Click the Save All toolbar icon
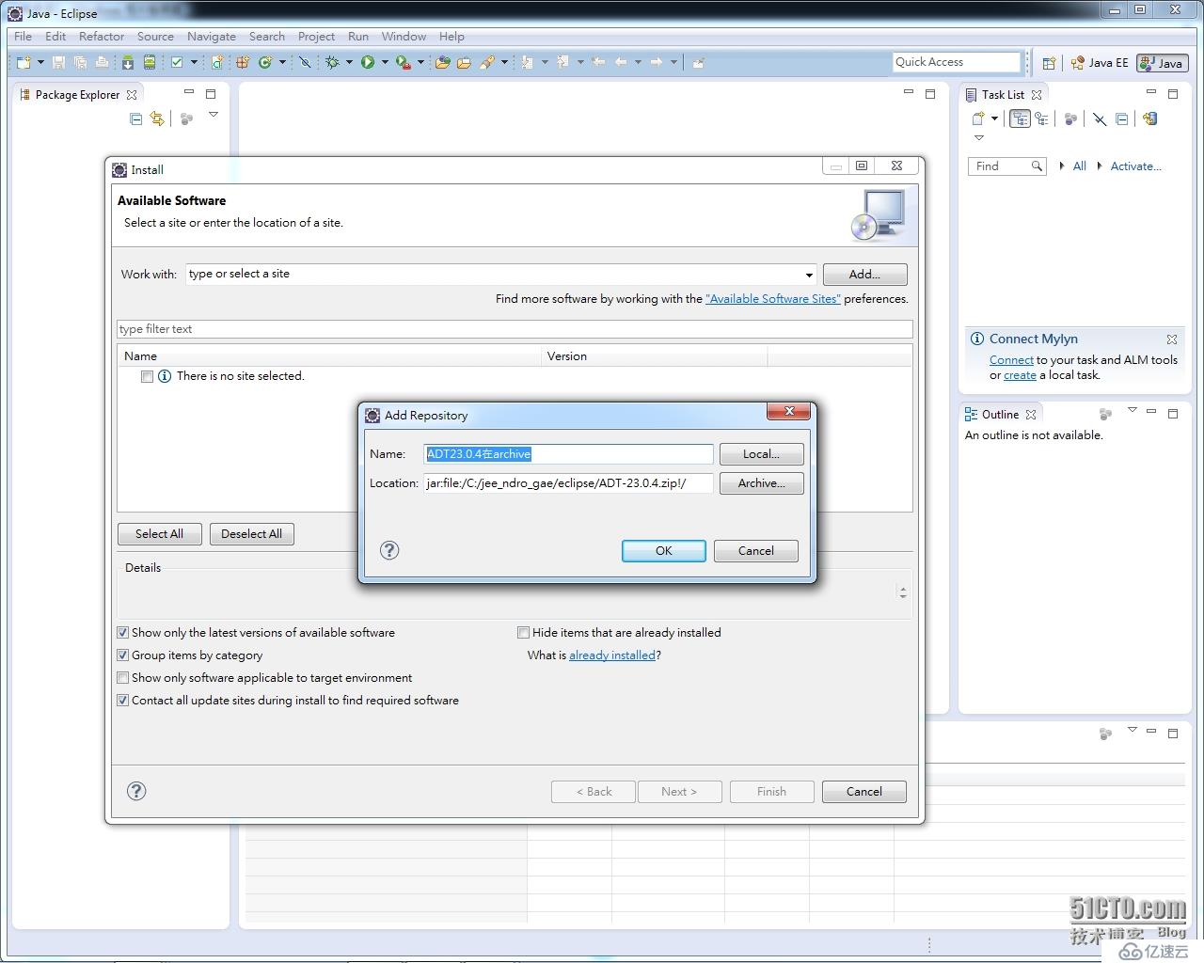The width and height of the screenshot is (1204, 963). coord(80,62)
